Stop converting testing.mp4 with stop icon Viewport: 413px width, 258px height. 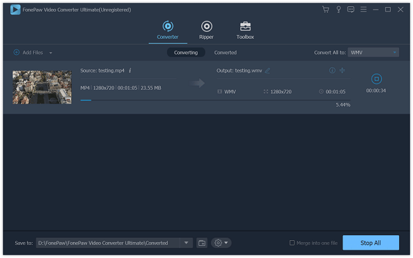coord(376,79)
